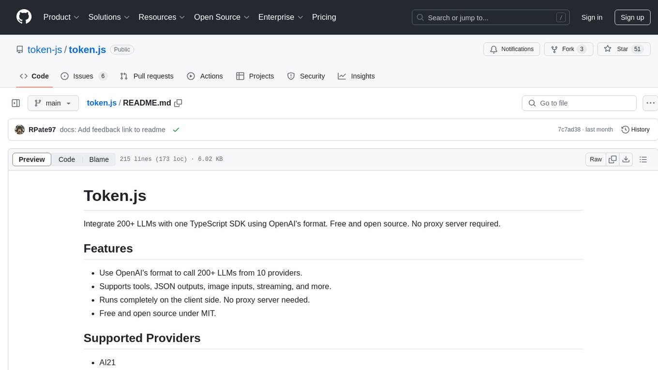658x370 pixels.
Task: Open the more file actions menu
Action: click(x=650, y=103)
